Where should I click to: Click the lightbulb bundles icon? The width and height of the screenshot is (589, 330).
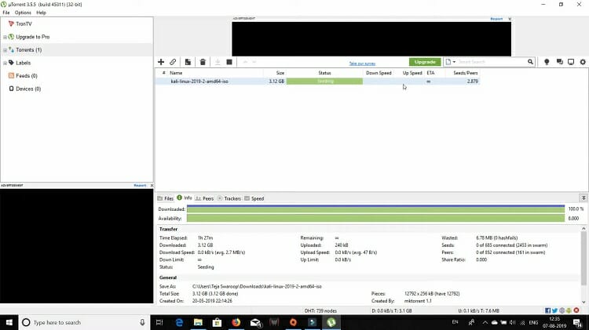(547, 62)
